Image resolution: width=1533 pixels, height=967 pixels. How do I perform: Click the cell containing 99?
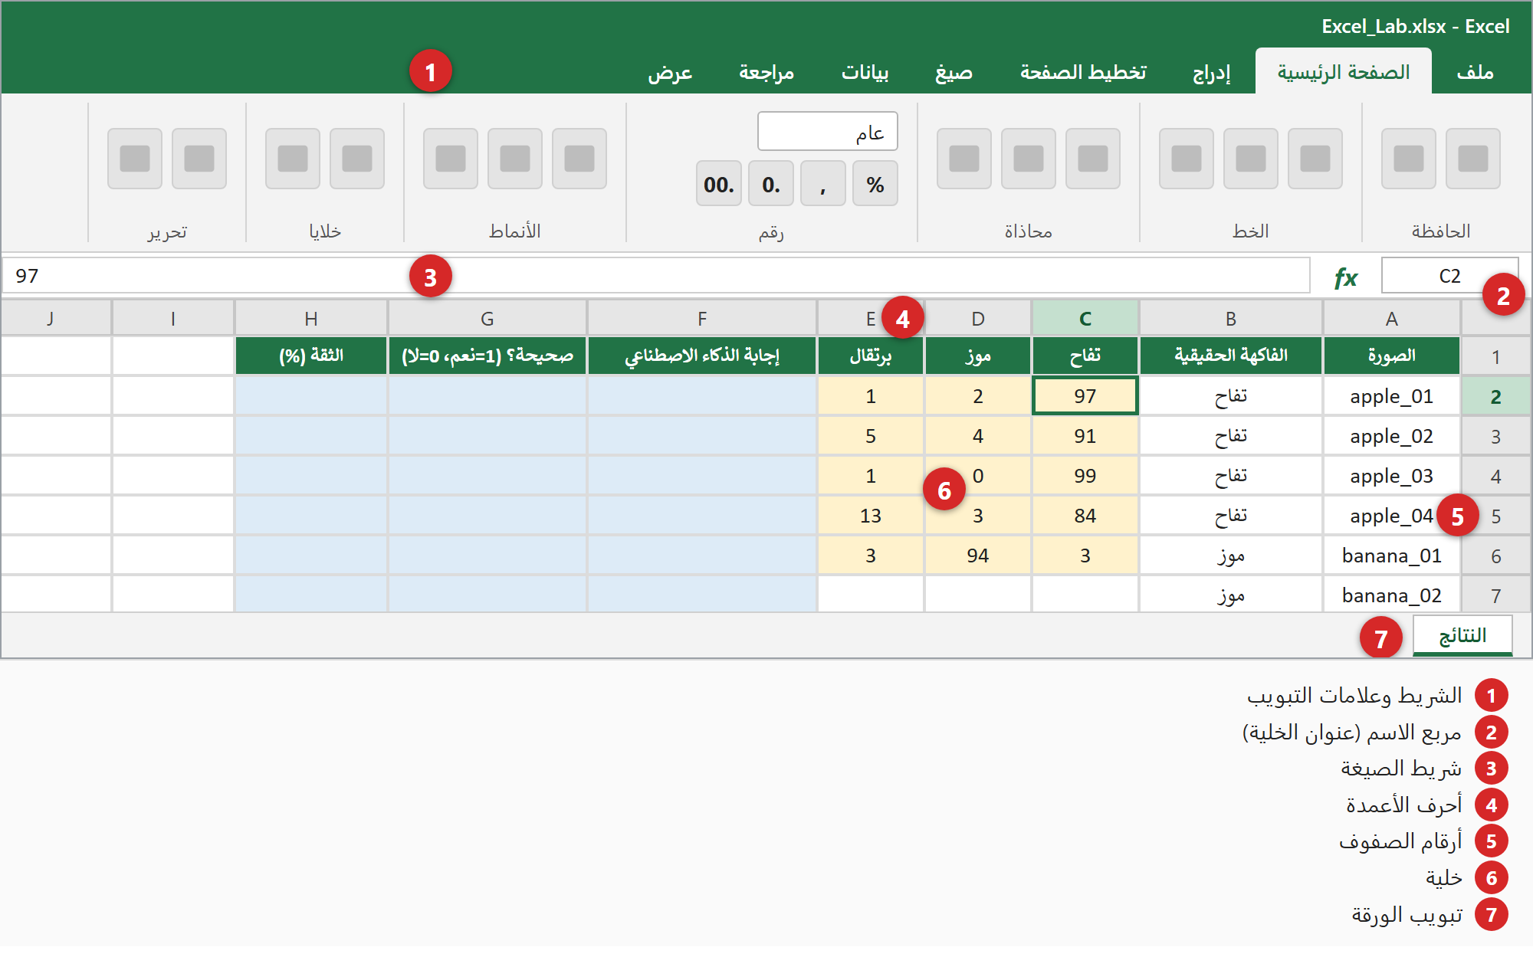[1085, 476]
